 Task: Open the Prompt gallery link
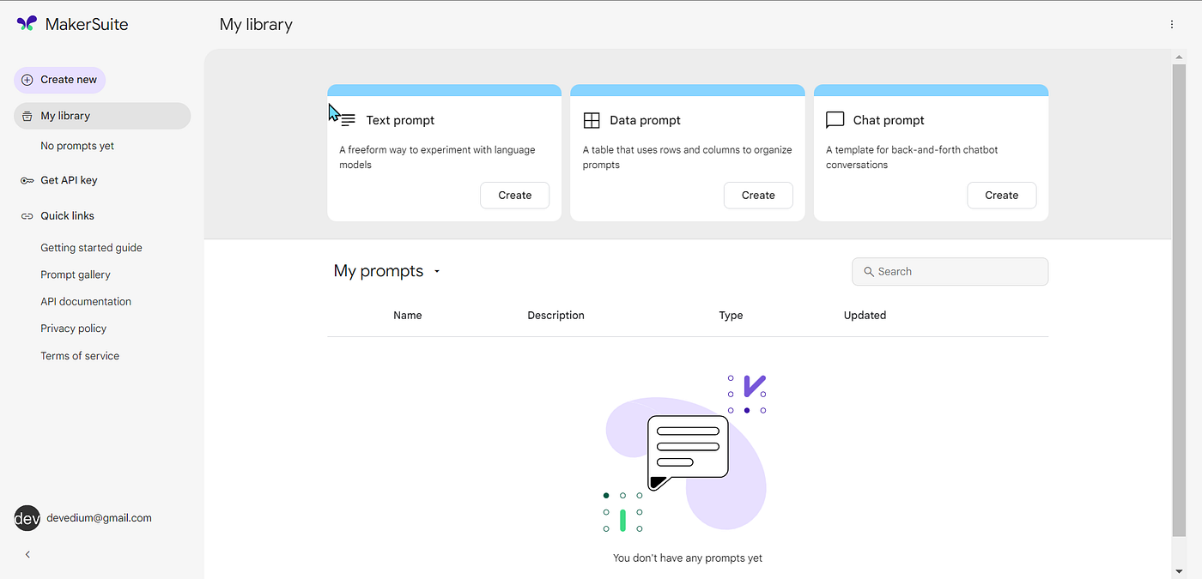(76, 274)
